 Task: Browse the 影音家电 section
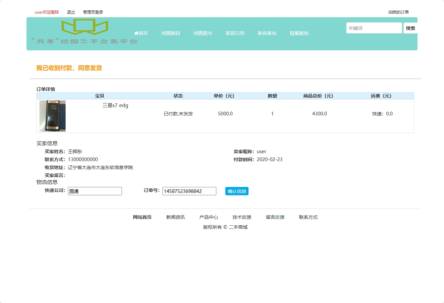tap(266, 33)
